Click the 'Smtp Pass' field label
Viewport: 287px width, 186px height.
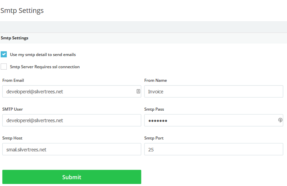[154, 109]
